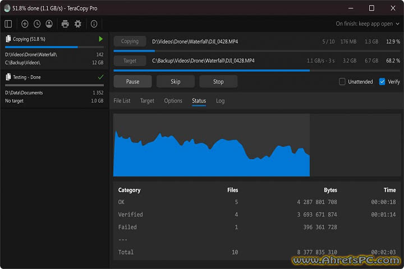The width and height of the screenshot is (404, 269).
Task: Click the C:\Backup\Videos\ path in sidebar
Action: (22, 63)
